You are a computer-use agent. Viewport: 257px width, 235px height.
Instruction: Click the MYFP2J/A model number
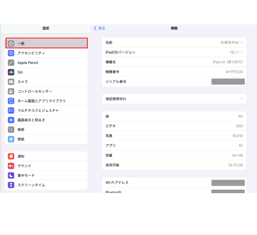234,72
